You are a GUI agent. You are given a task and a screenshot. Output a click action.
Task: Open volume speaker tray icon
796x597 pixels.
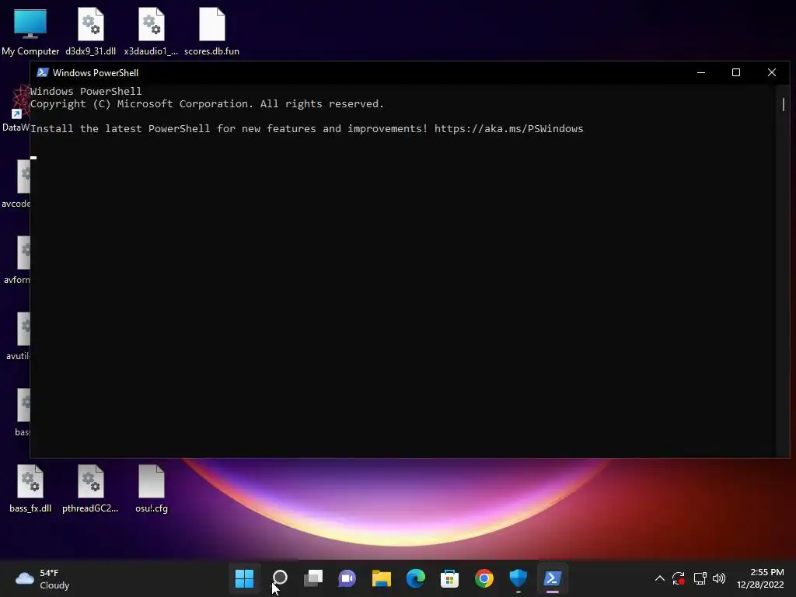tap(719, 578)
